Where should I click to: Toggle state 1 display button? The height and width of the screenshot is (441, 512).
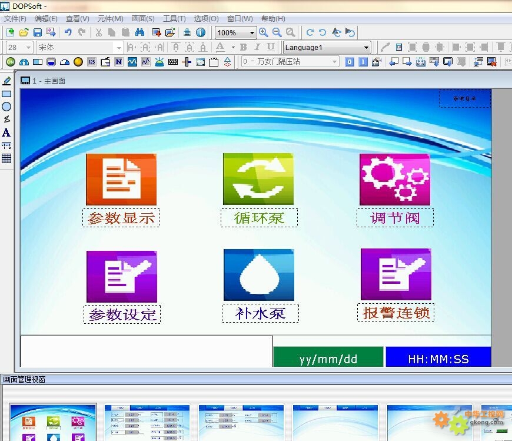point(363,62)
